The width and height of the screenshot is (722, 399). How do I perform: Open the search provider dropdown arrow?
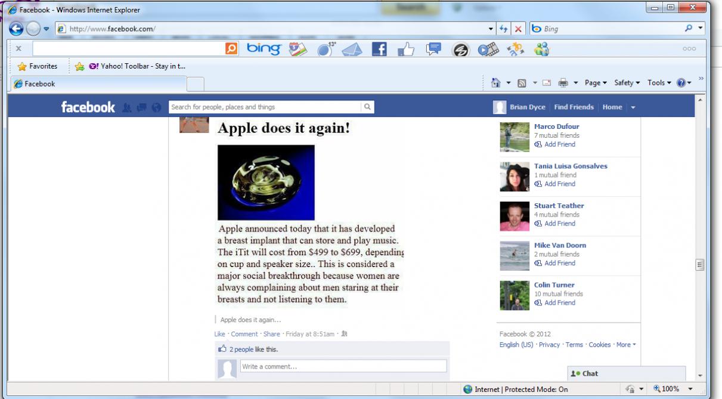pos(701,29)
